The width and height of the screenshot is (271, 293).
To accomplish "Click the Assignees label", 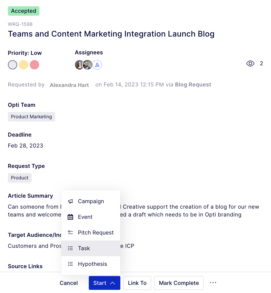I will (89, 52).
